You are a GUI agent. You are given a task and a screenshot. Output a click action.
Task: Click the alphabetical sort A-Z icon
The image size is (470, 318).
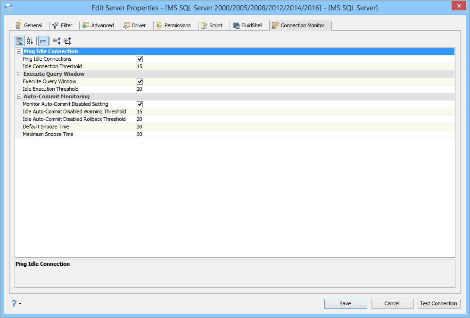(x=30, y=41)
